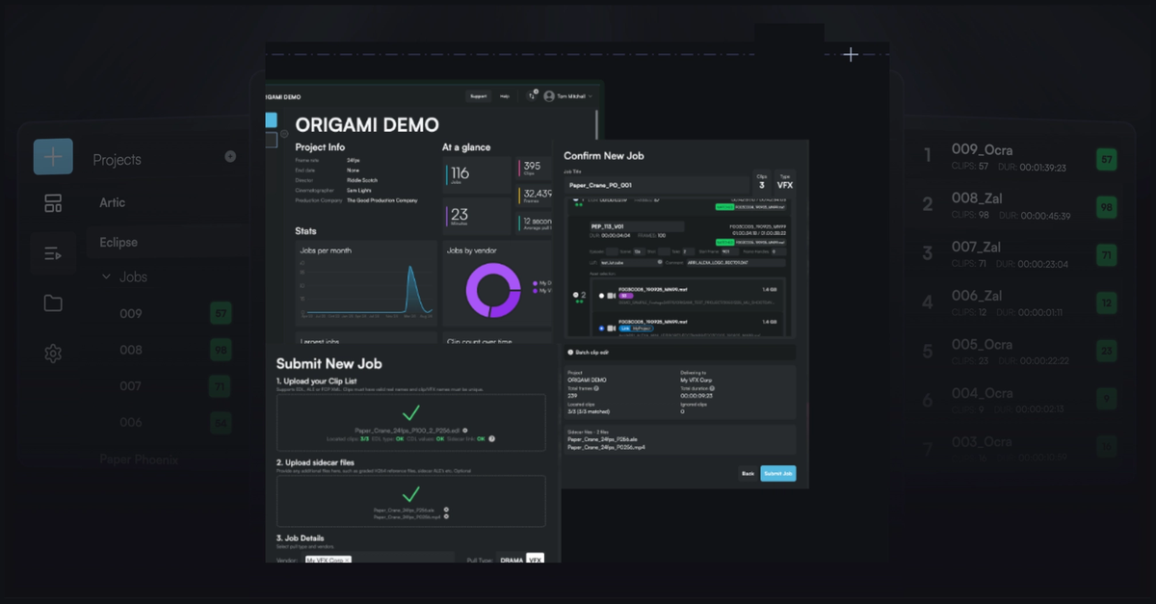Image resolution: width=1156 pixels, height=604 pixels.
Task: Select the Eclipse project
Action: [x=118, y=243]
